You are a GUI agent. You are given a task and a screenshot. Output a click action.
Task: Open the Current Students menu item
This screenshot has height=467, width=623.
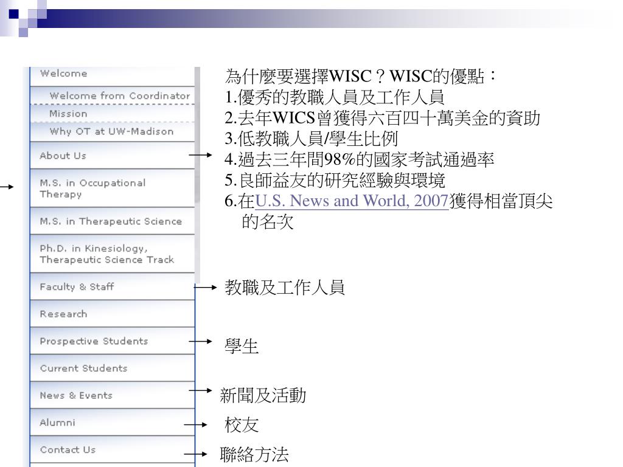(x=112, y=368)
